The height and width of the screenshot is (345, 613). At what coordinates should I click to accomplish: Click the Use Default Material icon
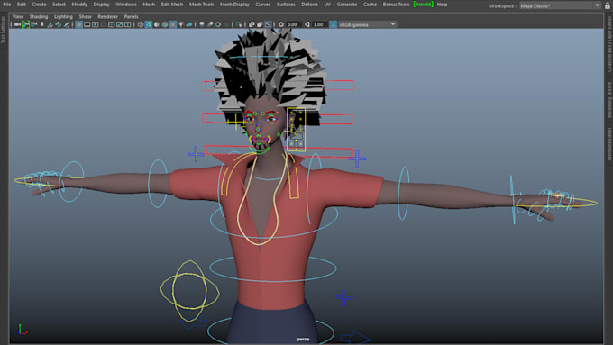point(156,24)
